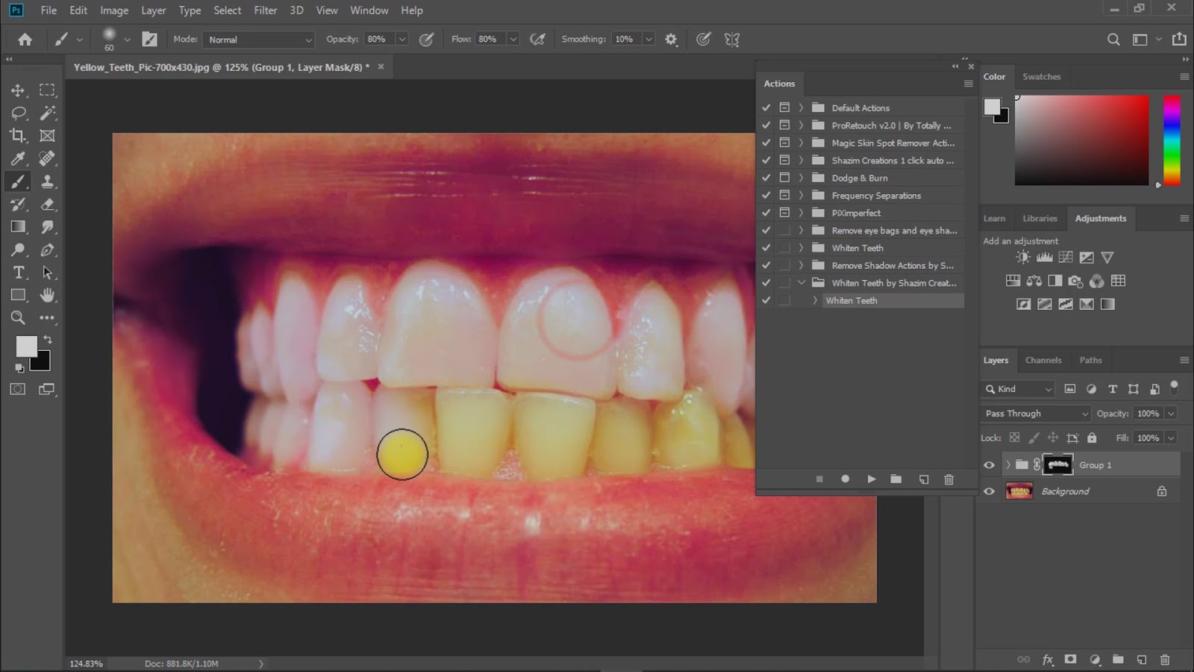The height and width of the screenshot is (672, 1194).
Task: Pick the Eraser tool
Action: [47, 205]
